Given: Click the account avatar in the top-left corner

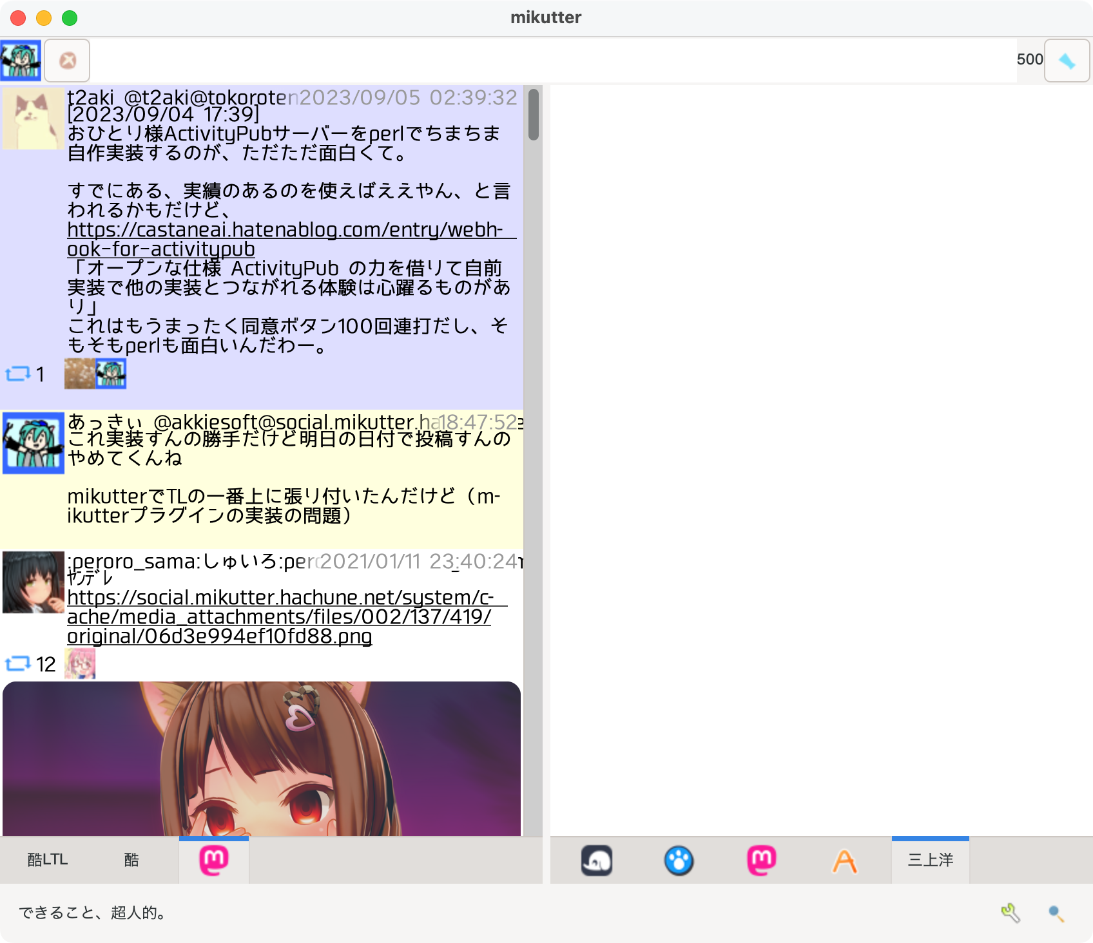Looking at the screenshot, I should pos(21,61).
